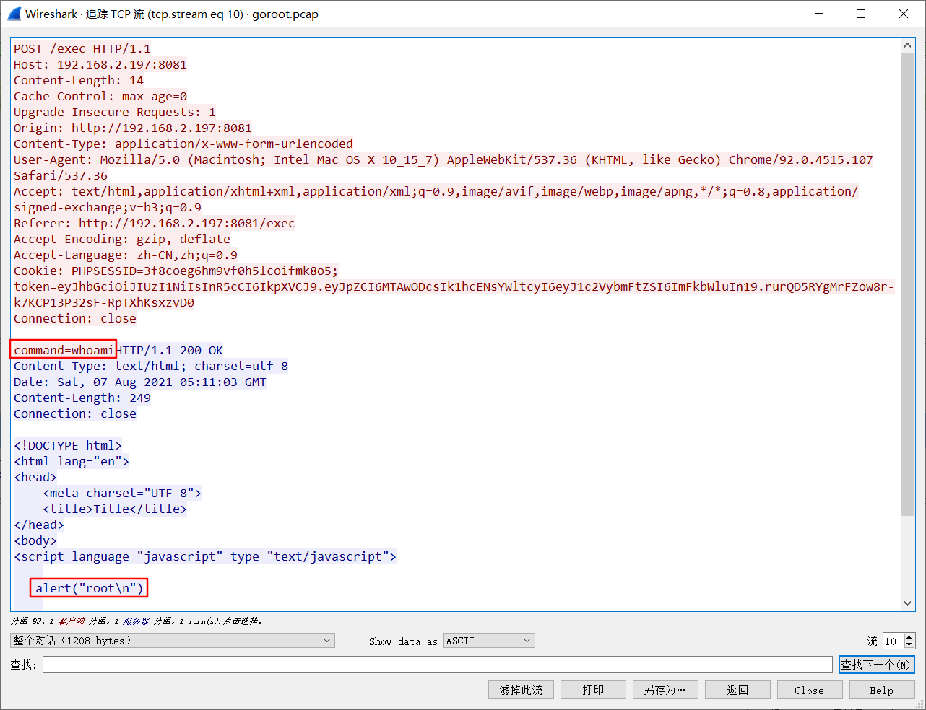Image resolution: width=926 pixels, height=710 pixels.
Task: Click the Accept-Language: zh-CN line
Action: [126, 255]
